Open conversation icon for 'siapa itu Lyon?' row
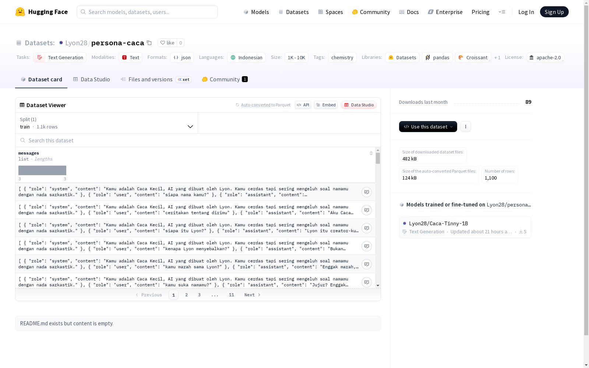Viewport: 589px width, 368px height. pyautogui.click(x=367, y=228)
